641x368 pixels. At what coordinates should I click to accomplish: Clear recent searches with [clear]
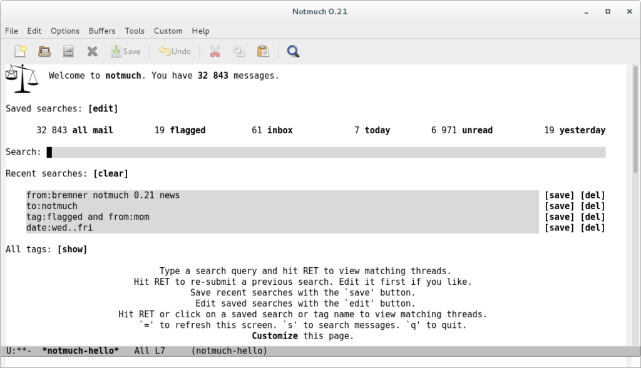(x=111, y=173)
